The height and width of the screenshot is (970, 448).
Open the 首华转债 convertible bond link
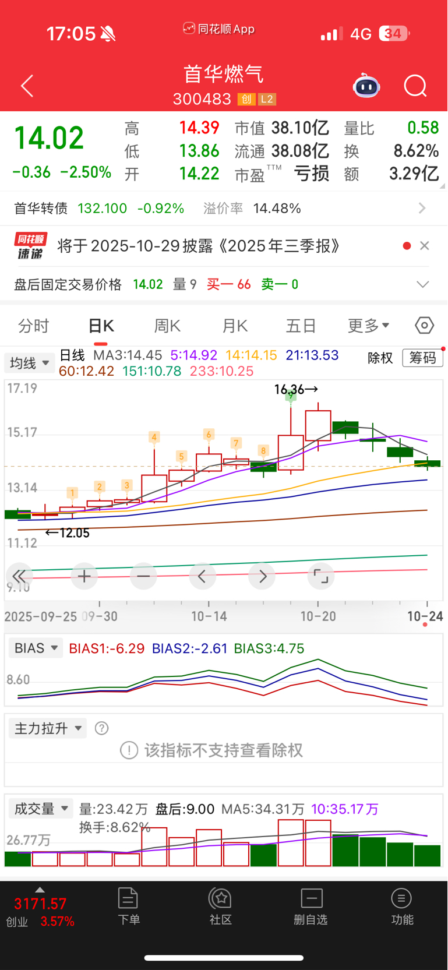pos(41,208)
